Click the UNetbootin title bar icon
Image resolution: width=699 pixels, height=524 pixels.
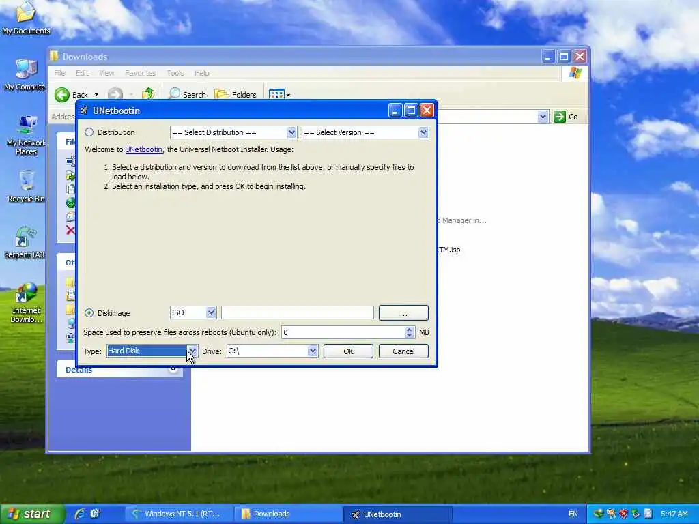click(84, 111)
